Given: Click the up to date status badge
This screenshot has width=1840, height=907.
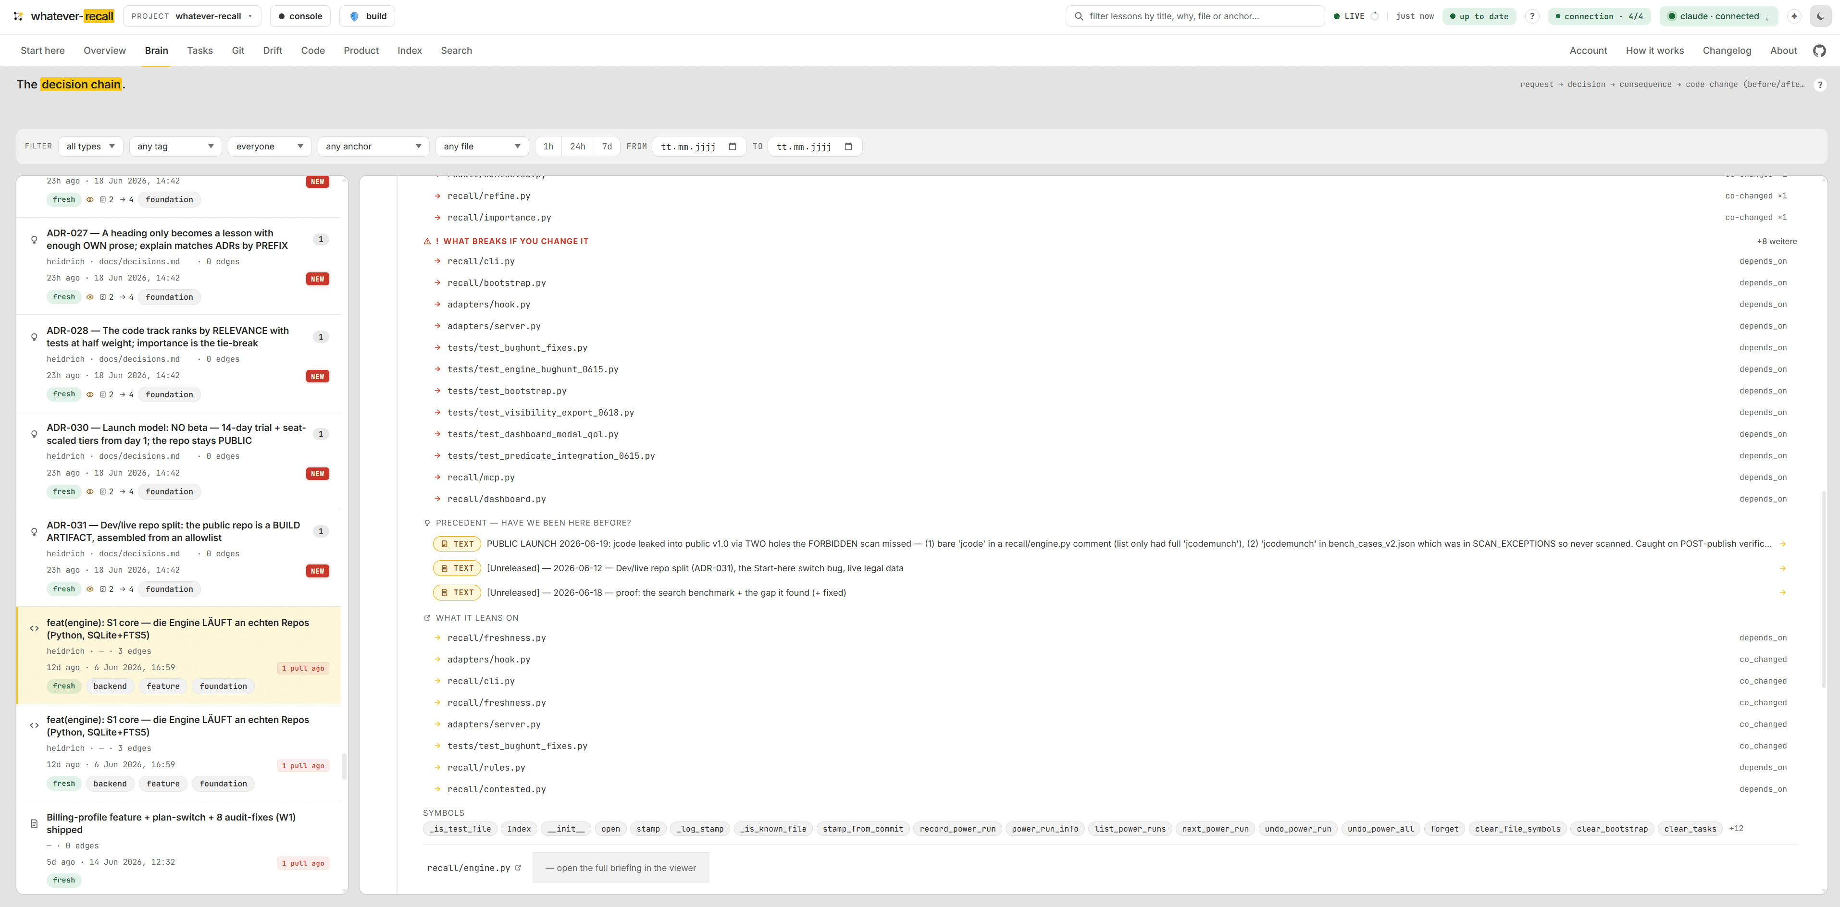Looking at the screenshot, I should tap(1479, 16).
